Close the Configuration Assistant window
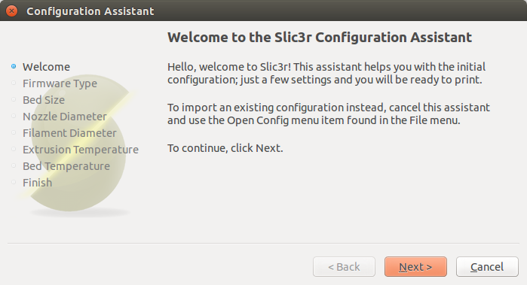This screenshot has width=527, height=285. click(x=11, y=11)
